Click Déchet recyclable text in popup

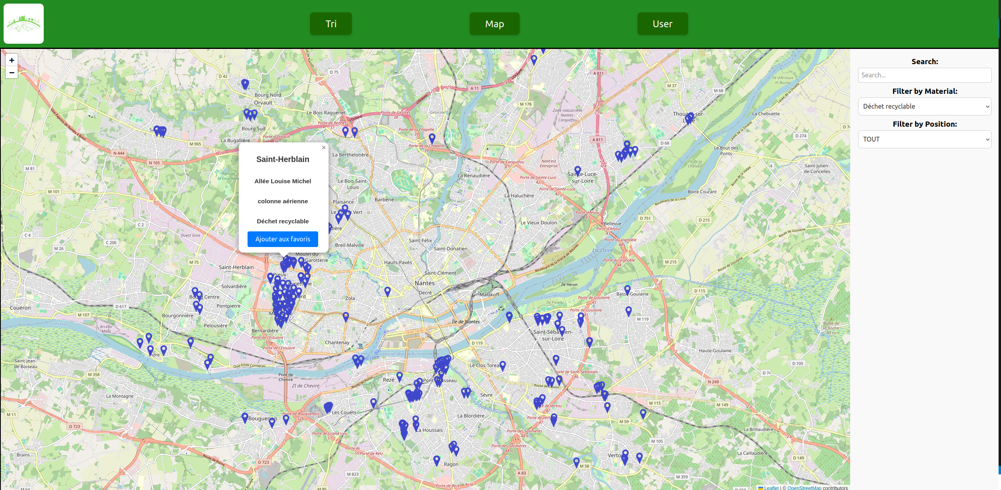[283, 221]
